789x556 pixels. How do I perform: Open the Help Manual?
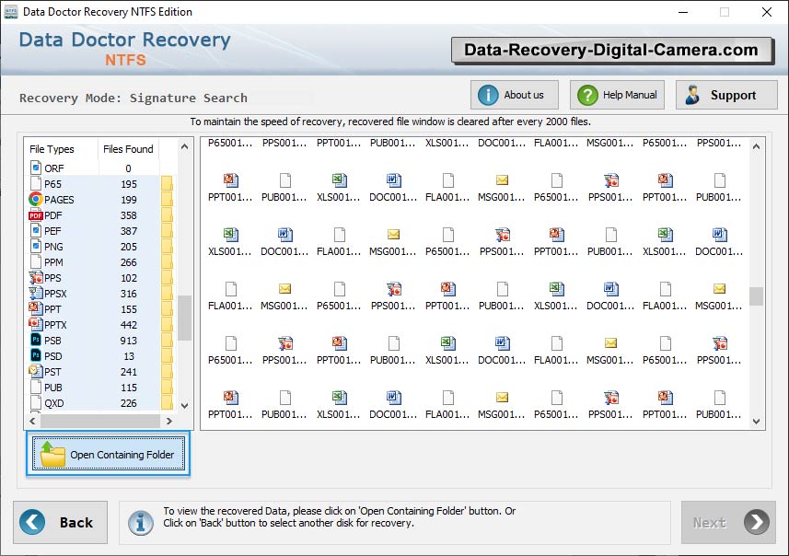tap(617, 95)
